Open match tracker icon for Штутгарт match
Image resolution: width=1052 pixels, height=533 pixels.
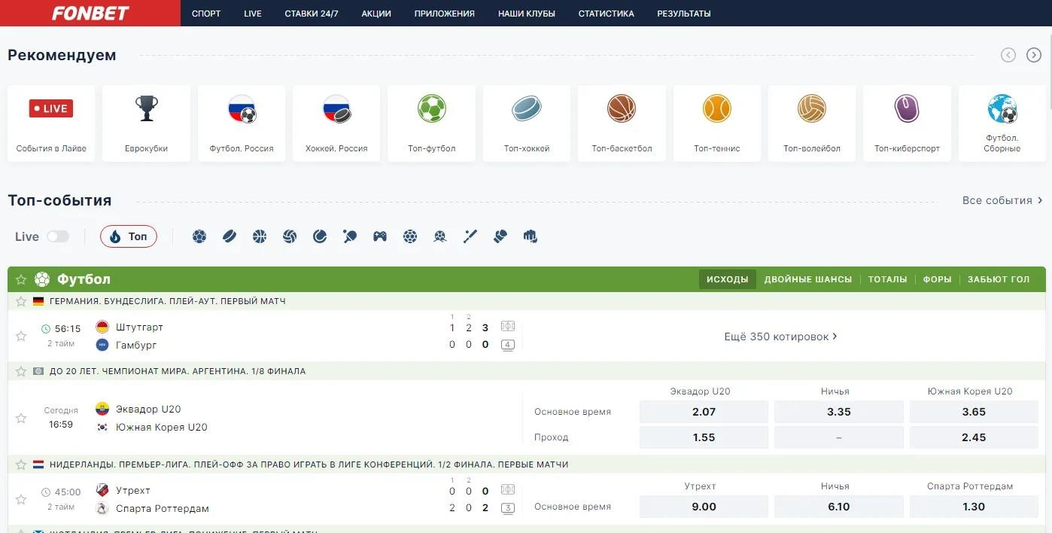[508, 327]
